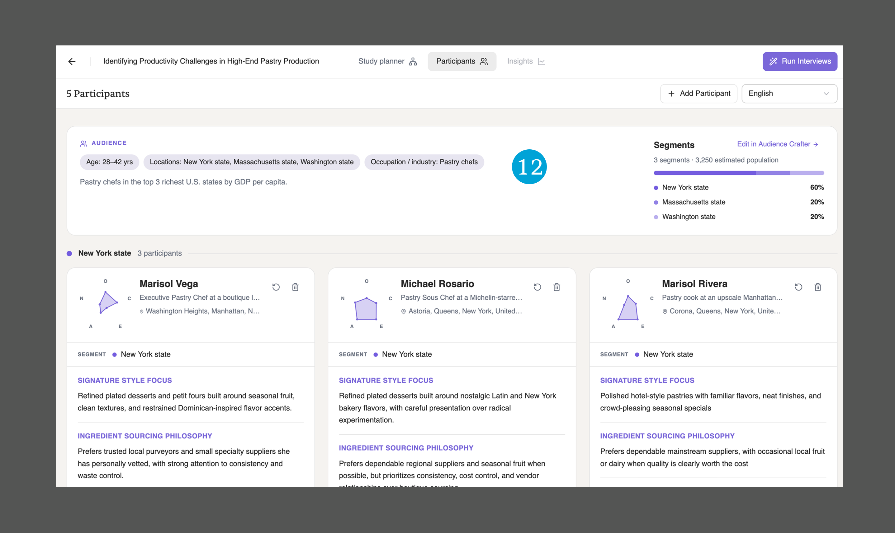Follow the Edit in Audience Crafter link
The image size is (895, 533).
[778, 144]
